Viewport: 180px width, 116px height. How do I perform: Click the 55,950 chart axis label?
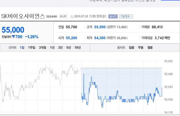click(x=168, y=61)
